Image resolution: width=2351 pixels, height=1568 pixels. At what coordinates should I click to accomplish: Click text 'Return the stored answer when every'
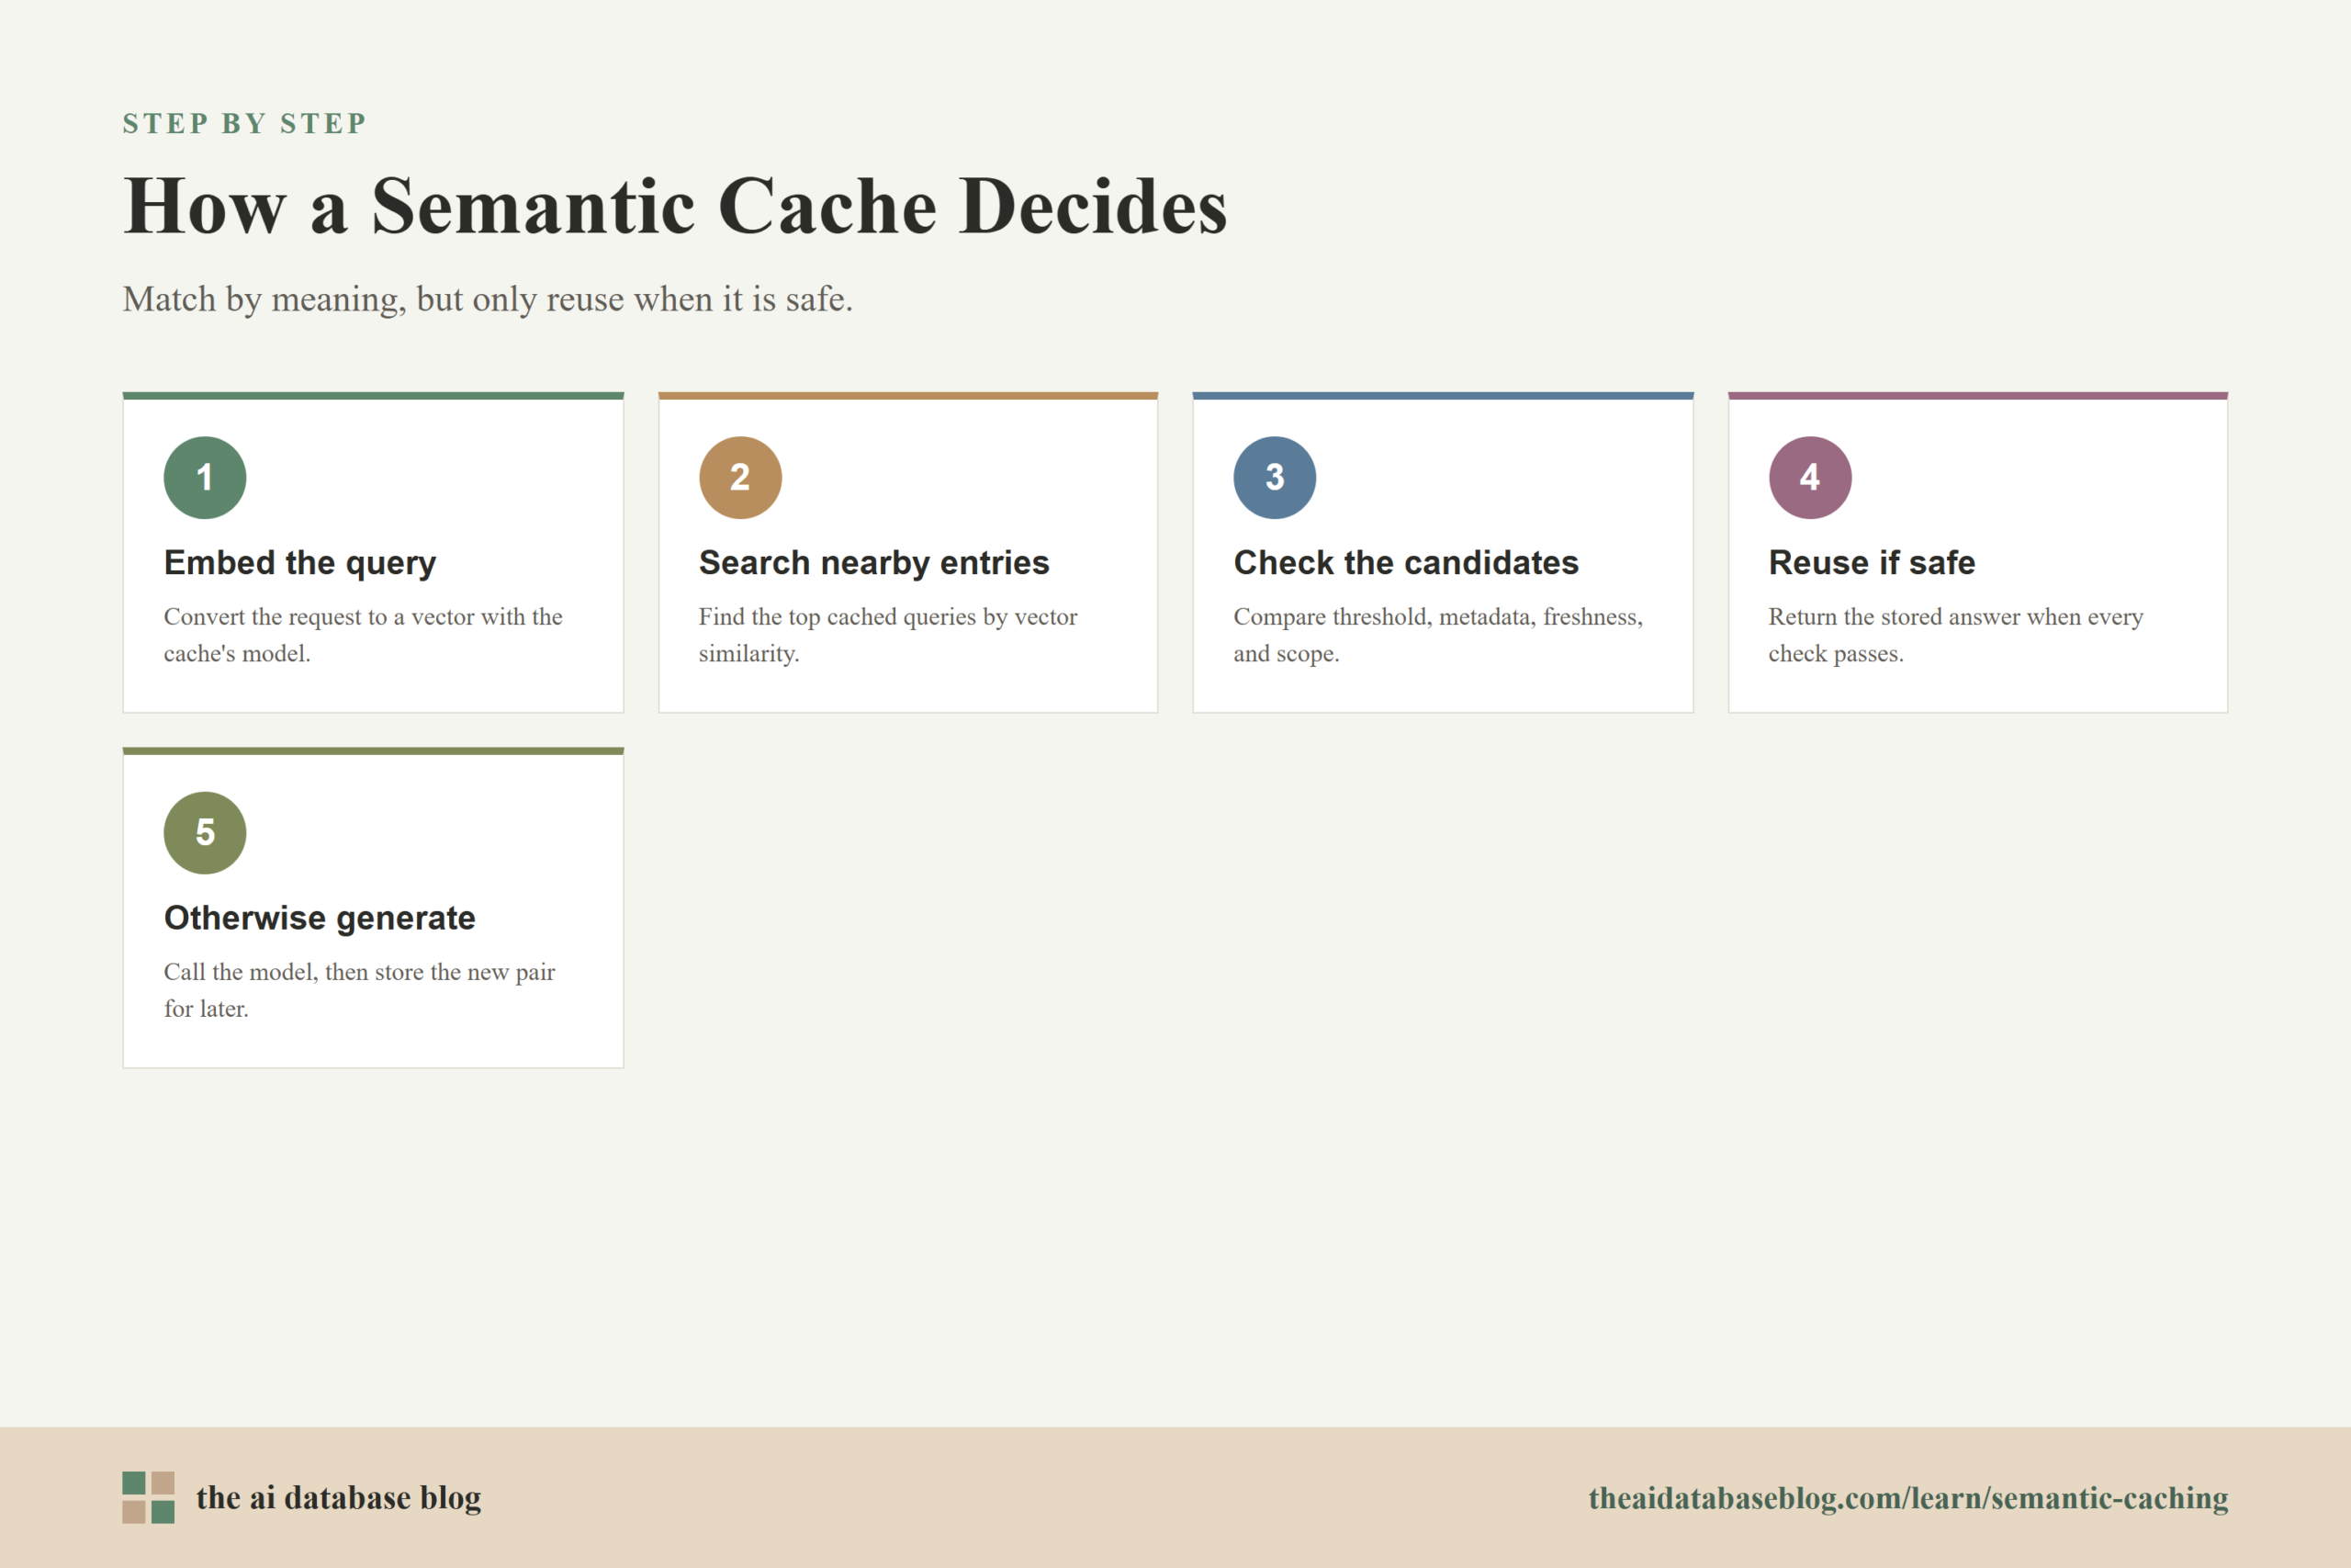coord(1955,616)
